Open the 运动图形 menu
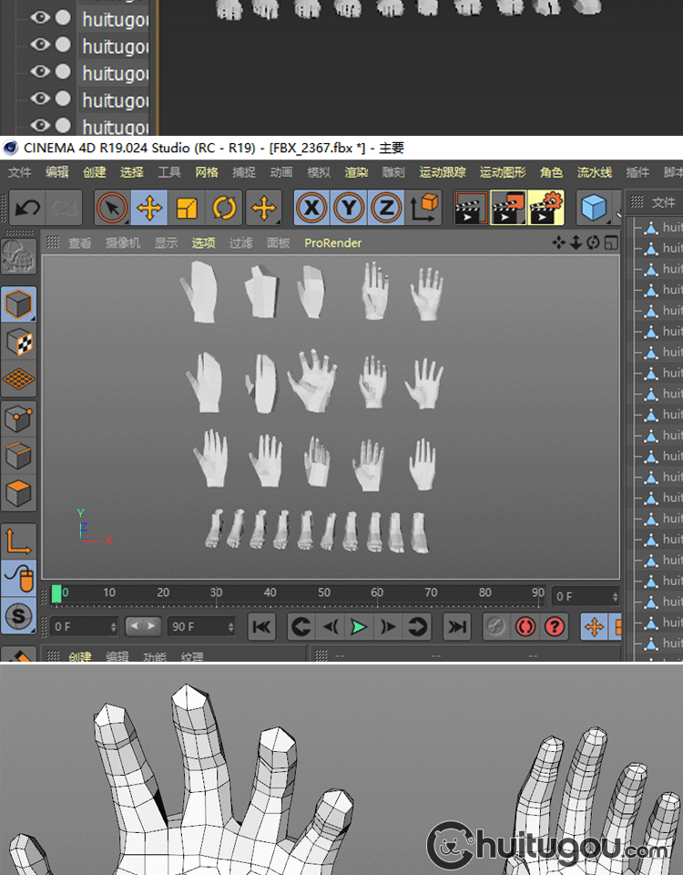The height and width of the screenshot is (875, 683). pyautogui.click(x=503, y=172)
